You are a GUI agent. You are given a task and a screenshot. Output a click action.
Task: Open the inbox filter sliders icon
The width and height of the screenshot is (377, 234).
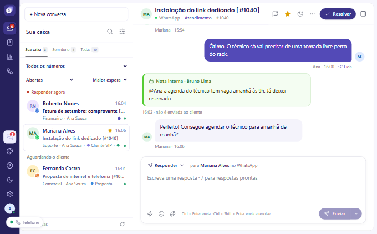tap(122, 31)
